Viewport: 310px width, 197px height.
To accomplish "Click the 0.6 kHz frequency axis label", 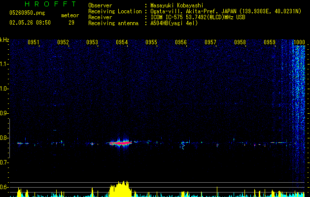I will point(4,187).
